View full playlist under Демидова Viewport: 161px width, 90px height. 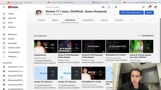click(x=69, y=62)
